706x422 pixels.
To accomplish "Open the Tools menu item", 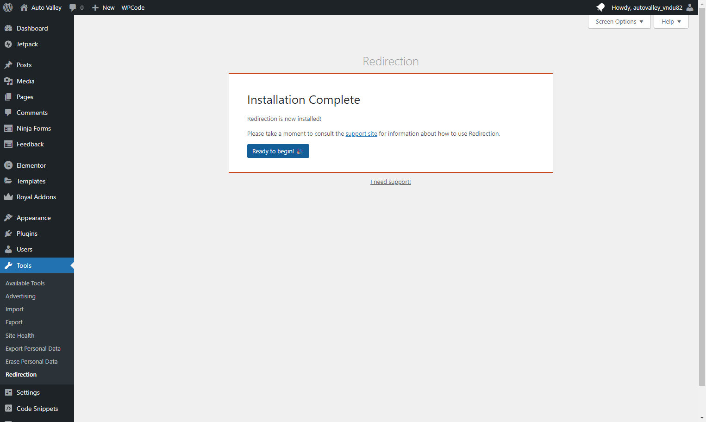I will tap(37, 265).
